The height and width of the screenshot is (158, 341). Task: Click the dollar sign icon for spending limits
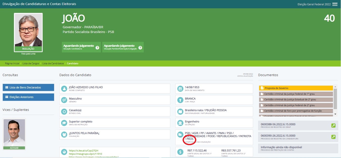(180, 152)
